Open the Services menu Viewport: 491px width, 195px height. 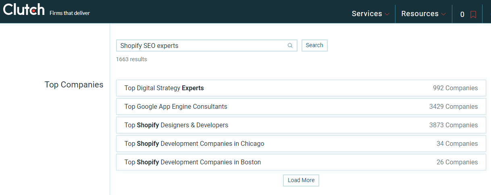tap(370, 14)
